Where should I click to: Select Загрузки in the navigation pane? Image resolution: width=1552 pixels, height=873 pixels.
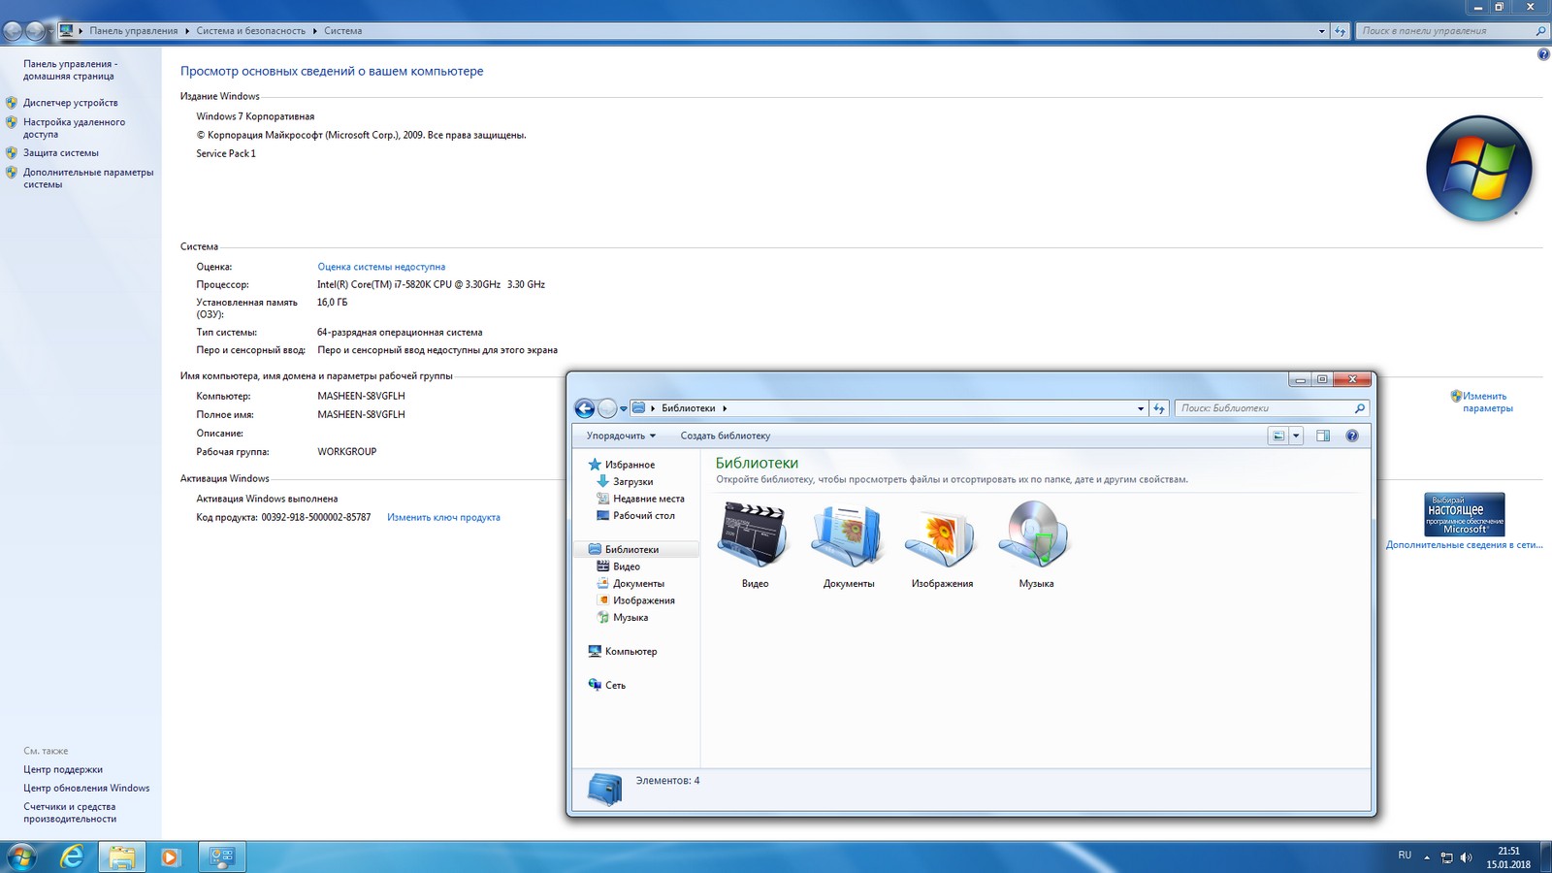pos(632,481)
